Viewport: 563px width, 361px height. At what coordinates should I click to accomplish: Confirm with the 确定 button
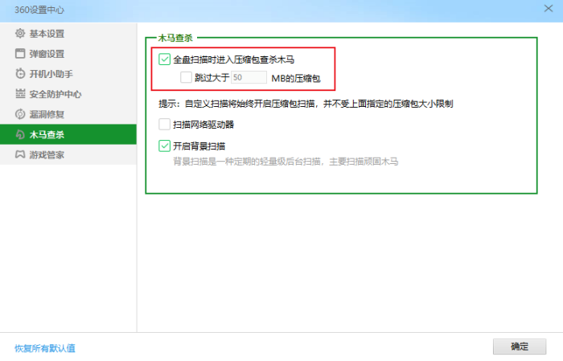click(x=520, y=347)
